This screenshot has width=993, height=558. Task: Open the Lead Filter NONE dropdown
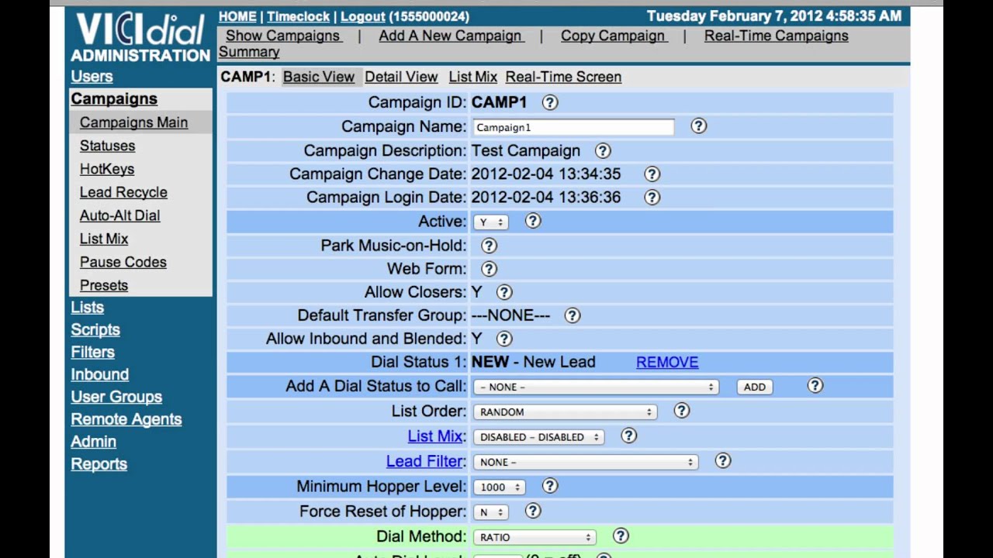(586, 462)
